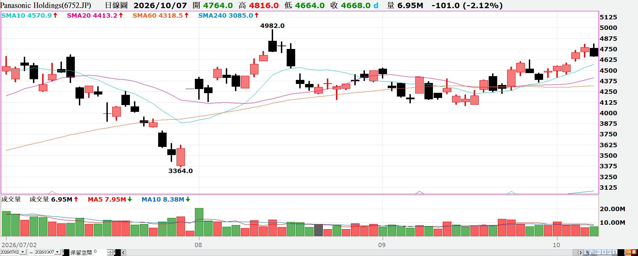Click the change value -101.0 (-2.12%)
The image size is (638, 256).
tap(467, 5)
